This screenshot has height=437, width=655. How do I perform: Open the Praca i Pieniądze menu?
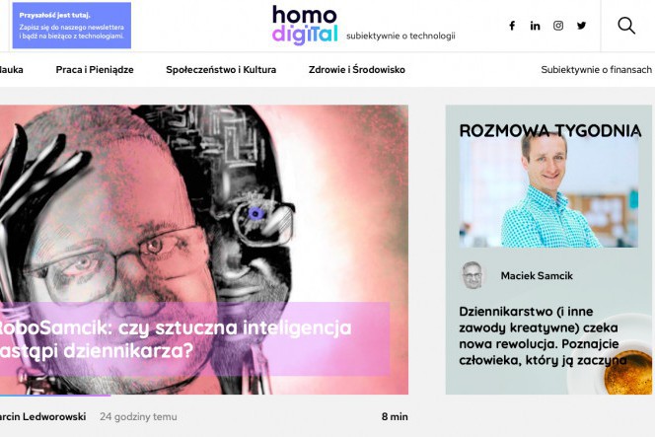click(95, 70)
